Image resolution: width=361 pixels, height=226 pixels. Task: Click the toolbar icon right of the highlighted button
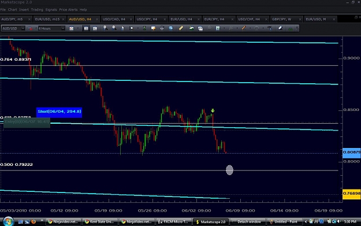(x=95, y=28)
